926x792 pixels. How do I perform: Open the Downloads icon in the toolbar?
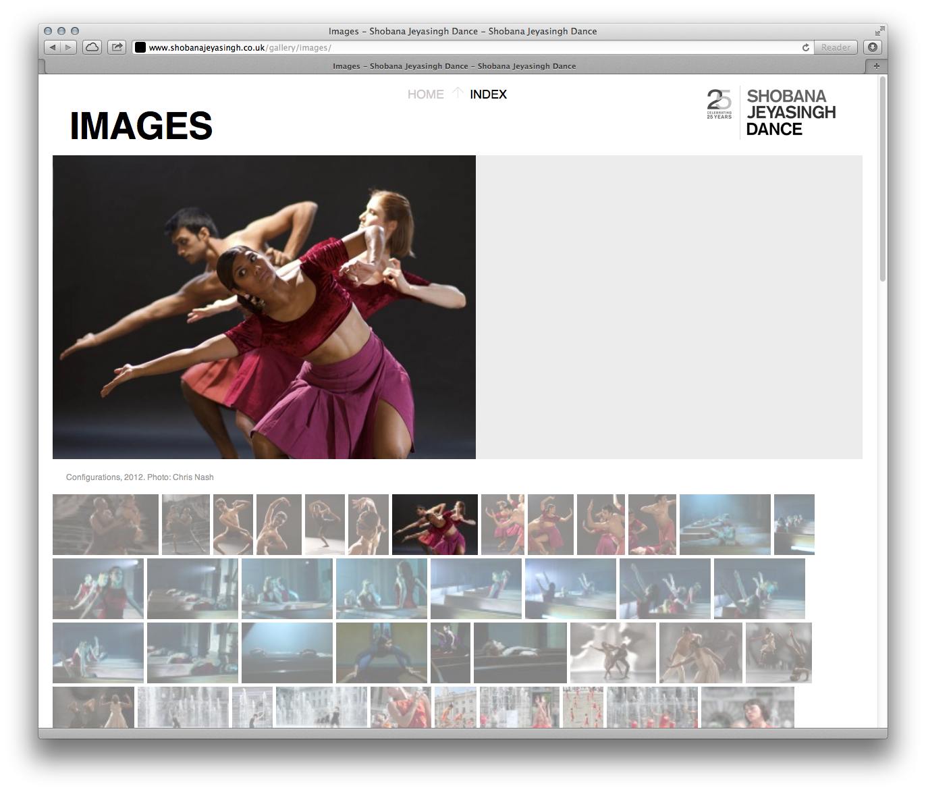[x=874, y=47]
